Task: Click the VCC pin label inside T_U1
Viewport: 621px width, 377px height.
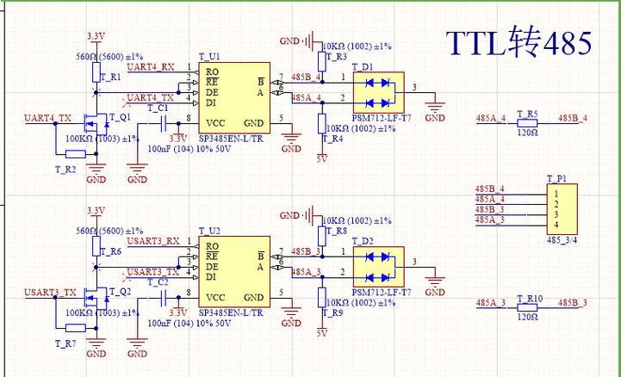Action: tap(215, 123)
